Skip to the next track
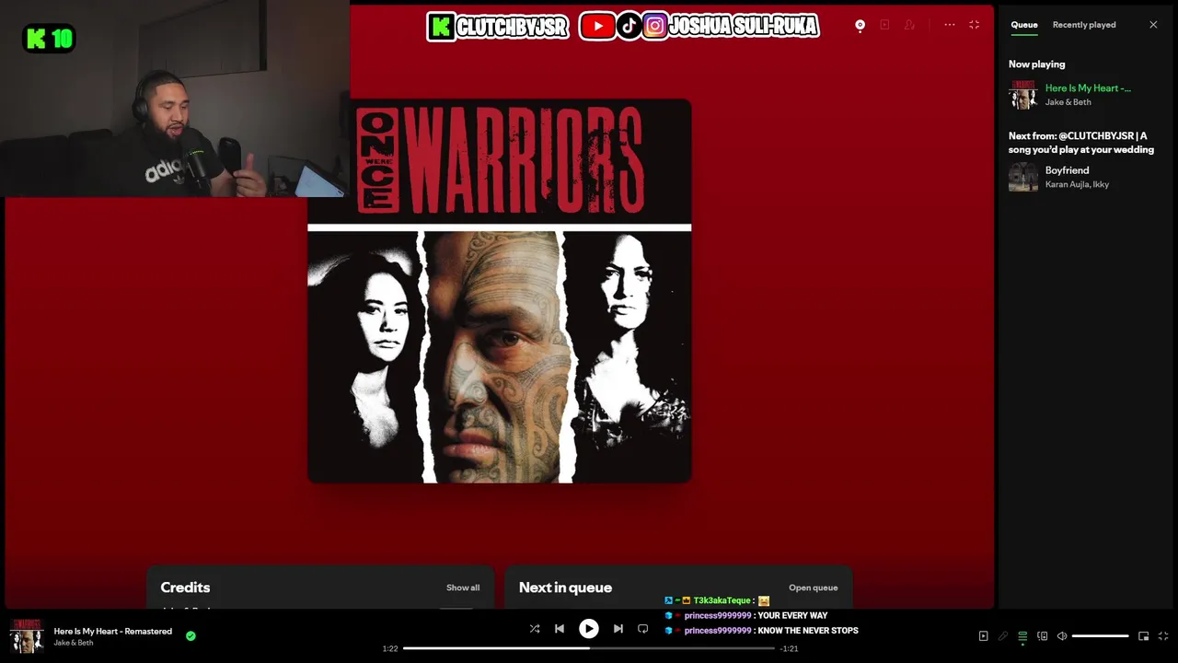1178x663 pixels. pos(618,629)
